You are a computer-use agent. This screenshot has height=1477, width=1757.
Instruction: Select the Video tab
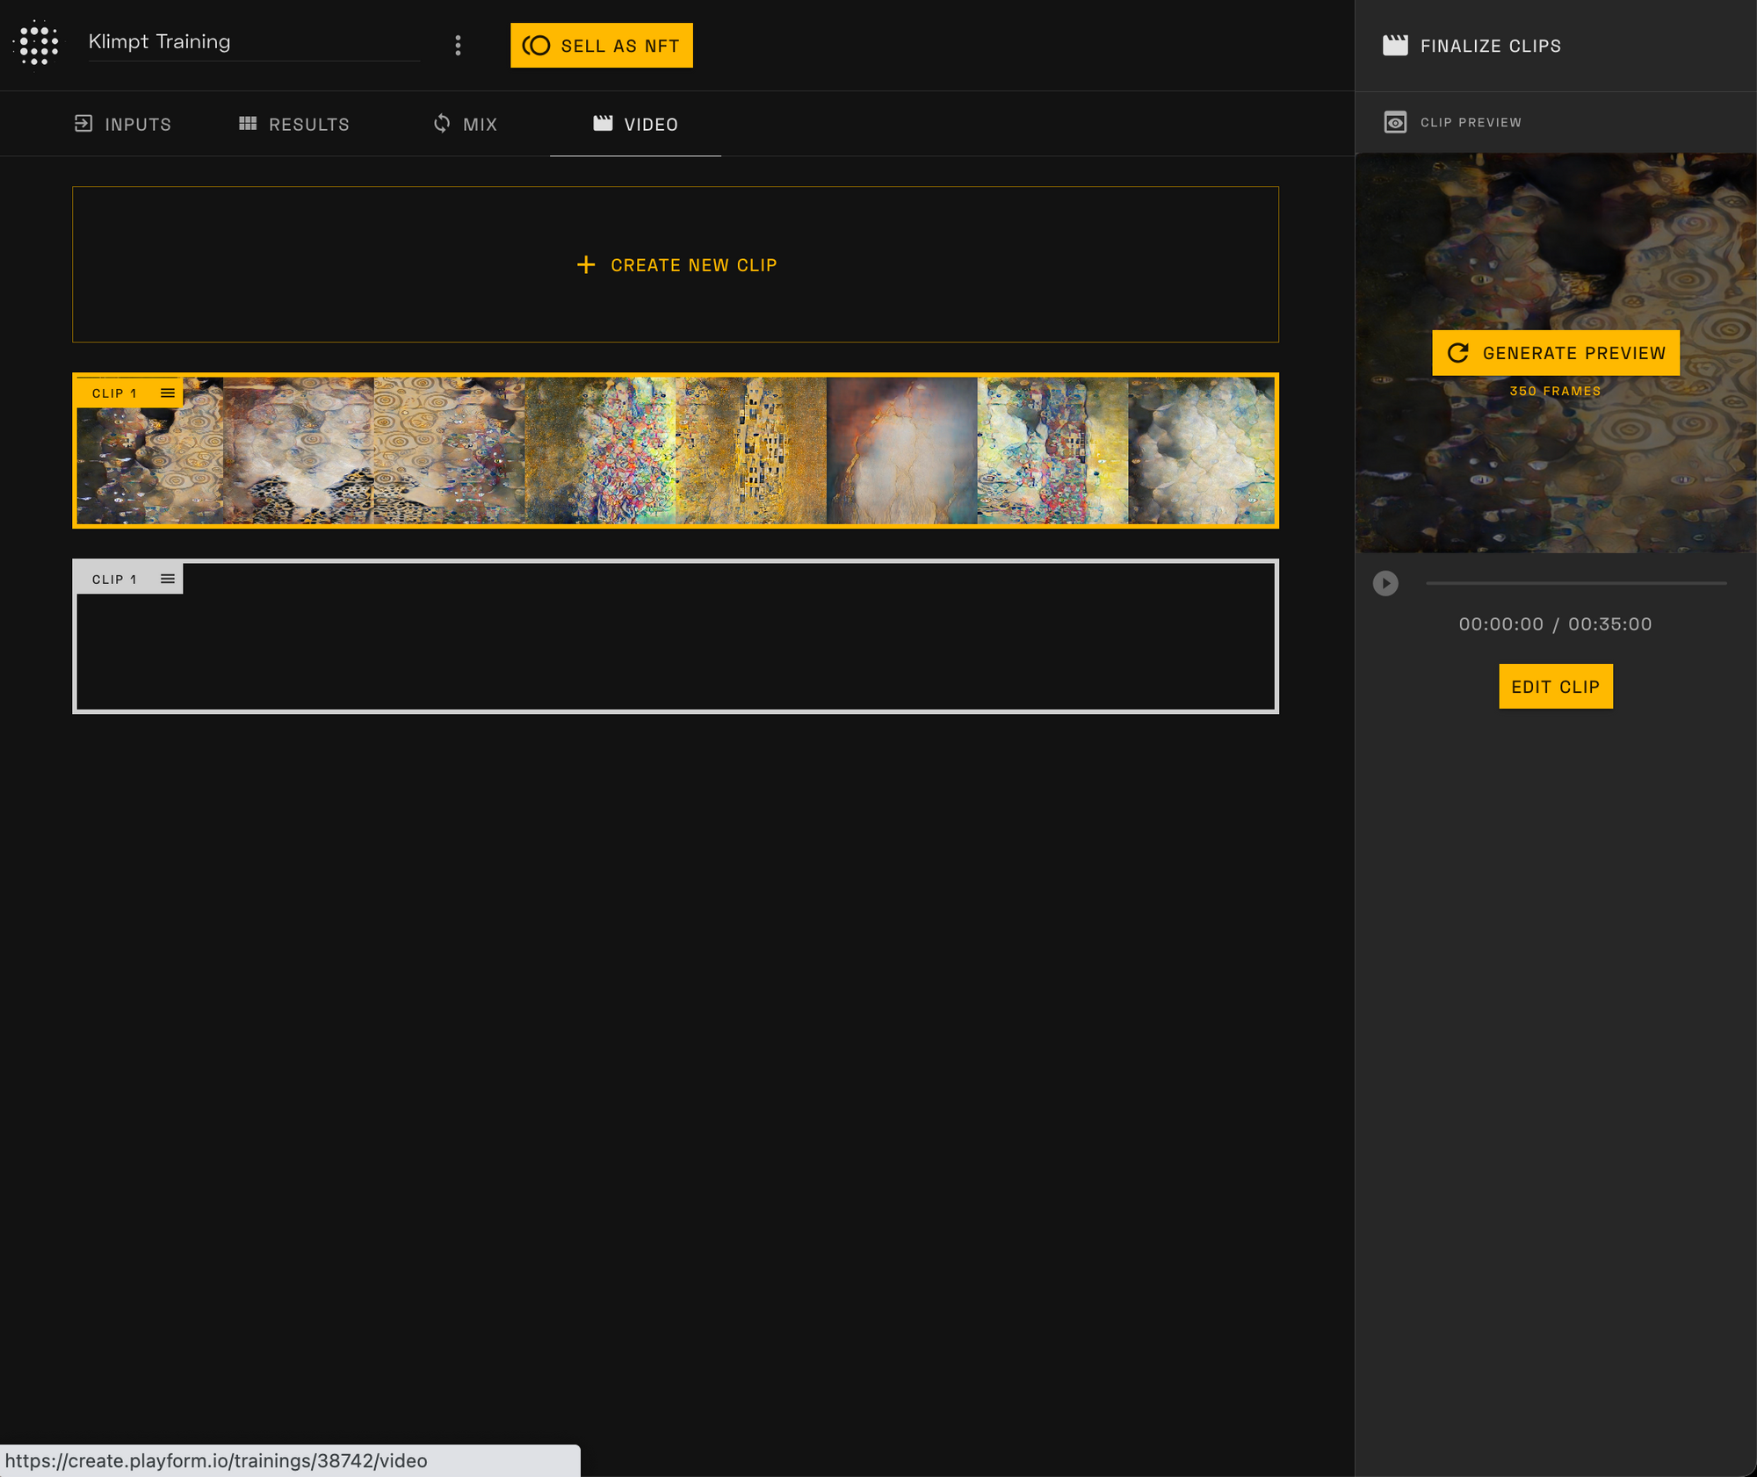click(x=635, y=124)
